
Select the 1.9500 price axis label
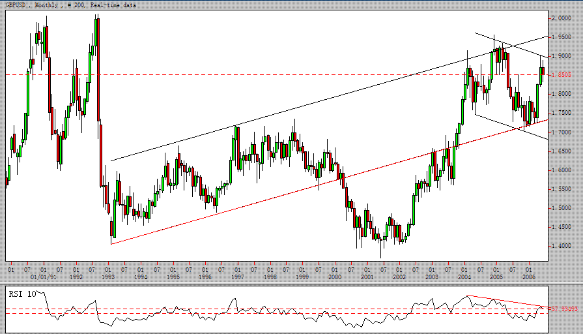(562, 37)
